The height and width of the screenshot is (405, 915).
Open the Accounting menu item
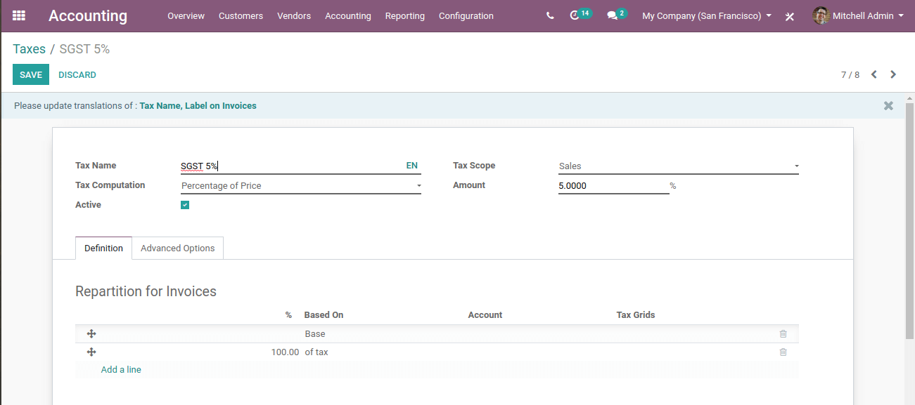point(348,15)
